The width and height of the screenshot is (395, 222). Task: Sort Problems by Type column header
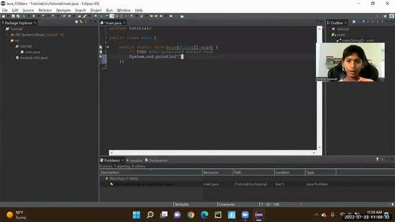coord(321,173)
